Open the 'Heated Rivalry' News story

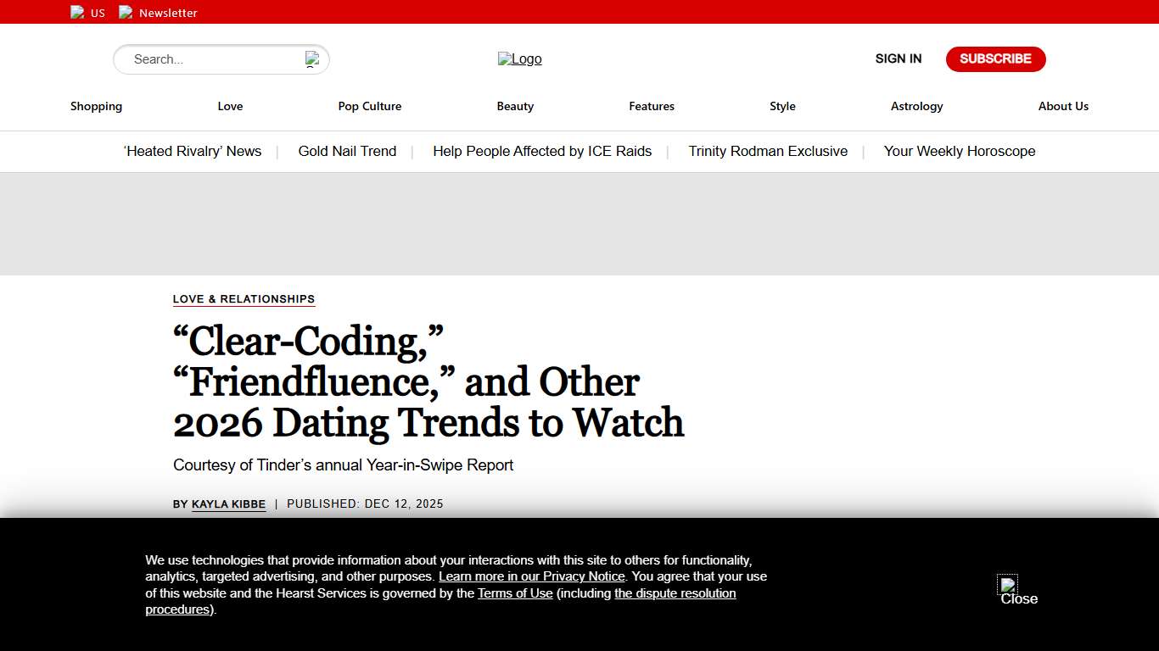pos(193,151)
